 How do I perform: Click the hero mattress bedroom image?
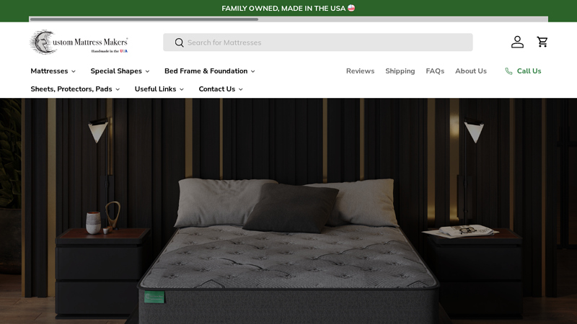[288, 211]
